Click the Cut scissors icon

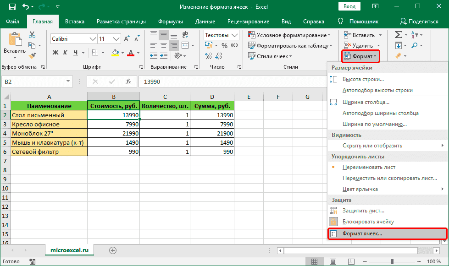[x=32, y=35]
